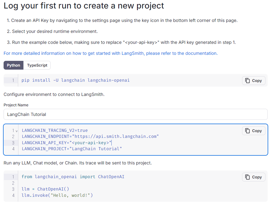Place cursor on the LANGCHAIN_TRACING_V2=true line
This screenshot has height=205, width=277.
tap(55, 130)
